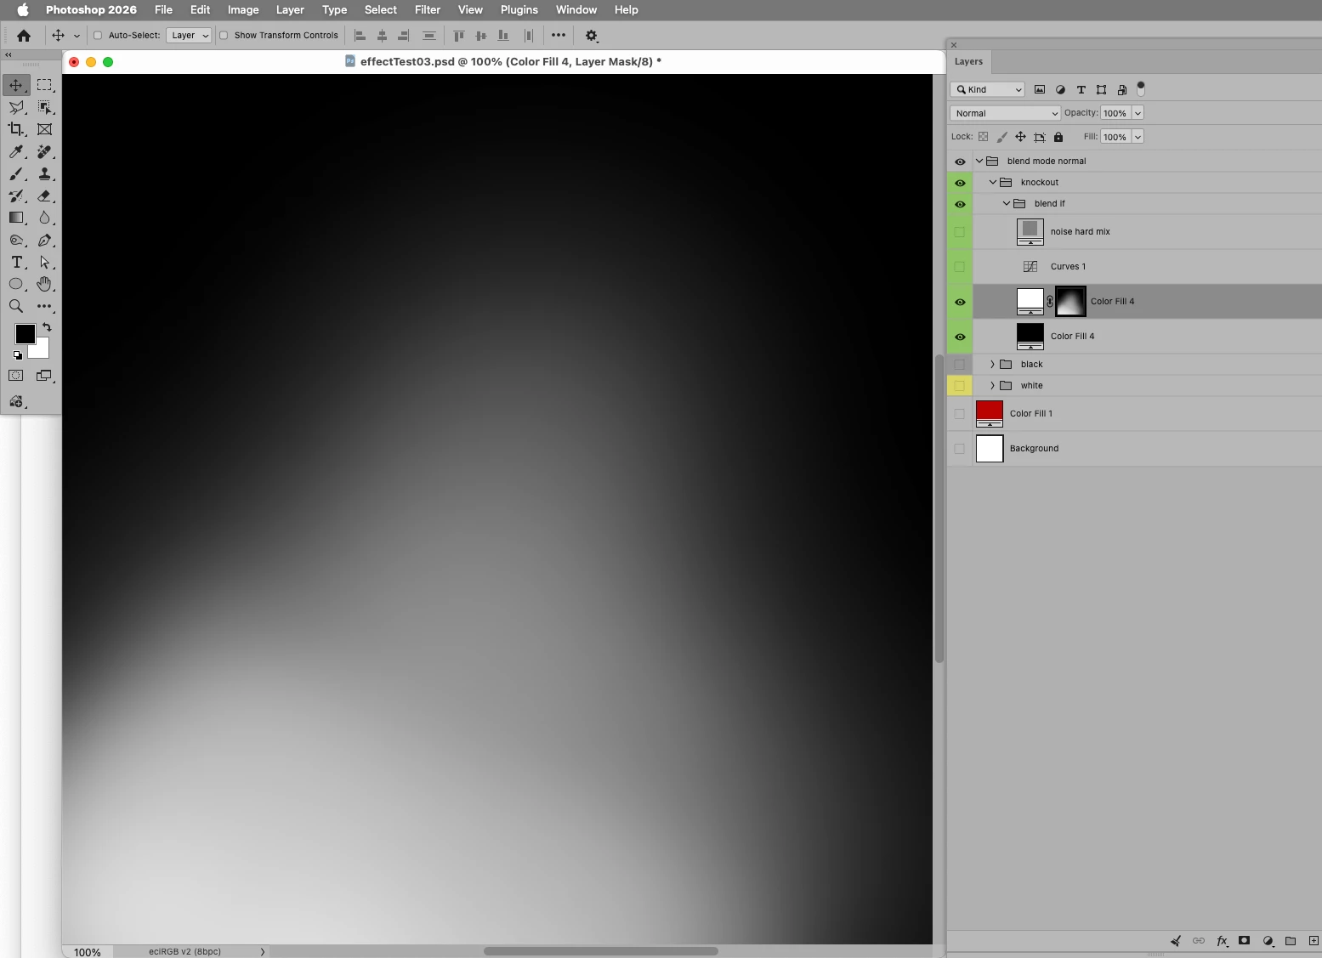Open the Select menu
1322x958 pixels.
[381, 9]
